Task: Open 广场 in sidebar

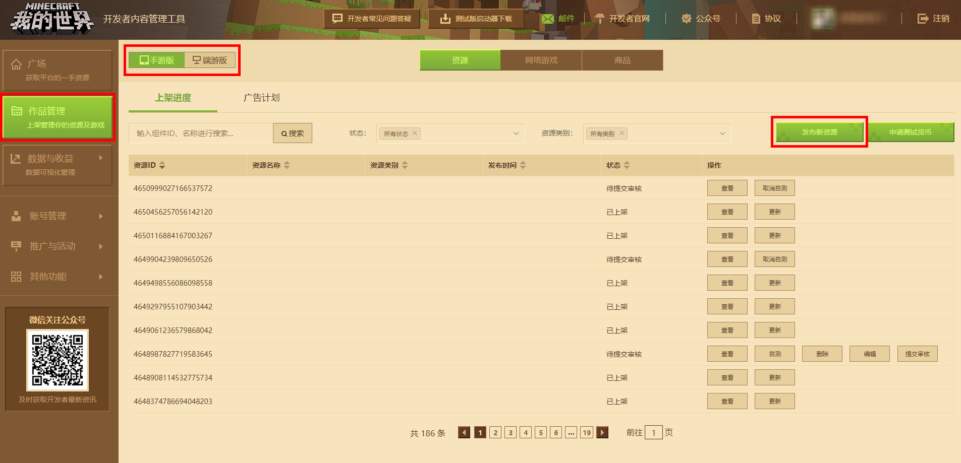Action: 58,70
